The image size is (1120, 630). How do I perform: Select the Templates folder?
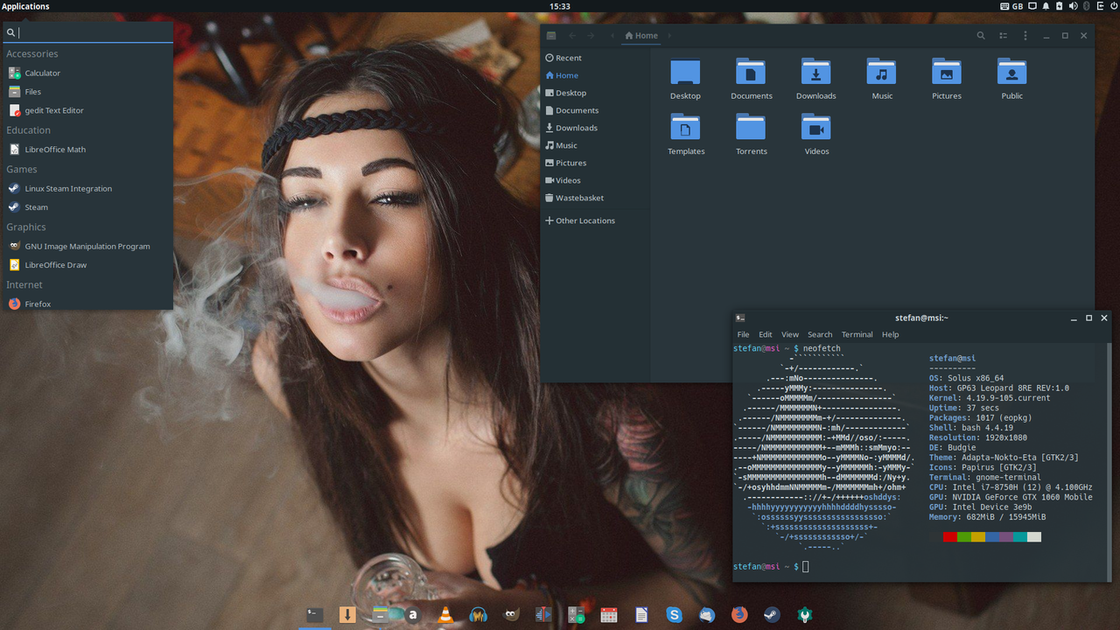(x=686, y=135)
